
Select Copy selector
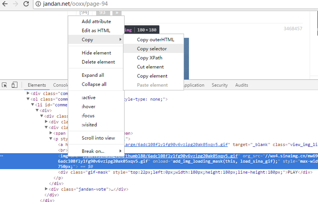153,49
